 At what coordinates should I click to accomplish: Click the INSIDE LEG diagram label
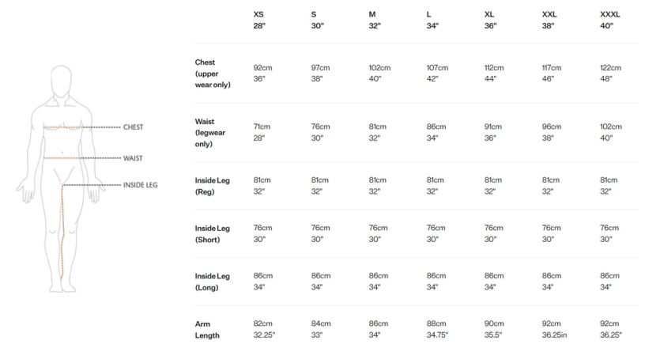pyautogui.click(x=140, y=185)
